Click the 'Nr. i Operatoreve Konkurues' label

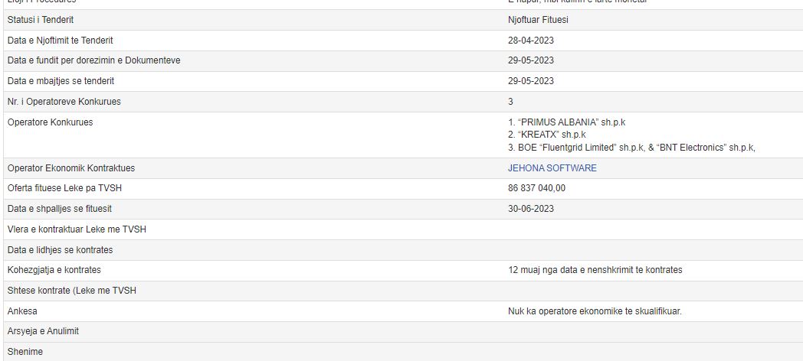click(64, 102)
